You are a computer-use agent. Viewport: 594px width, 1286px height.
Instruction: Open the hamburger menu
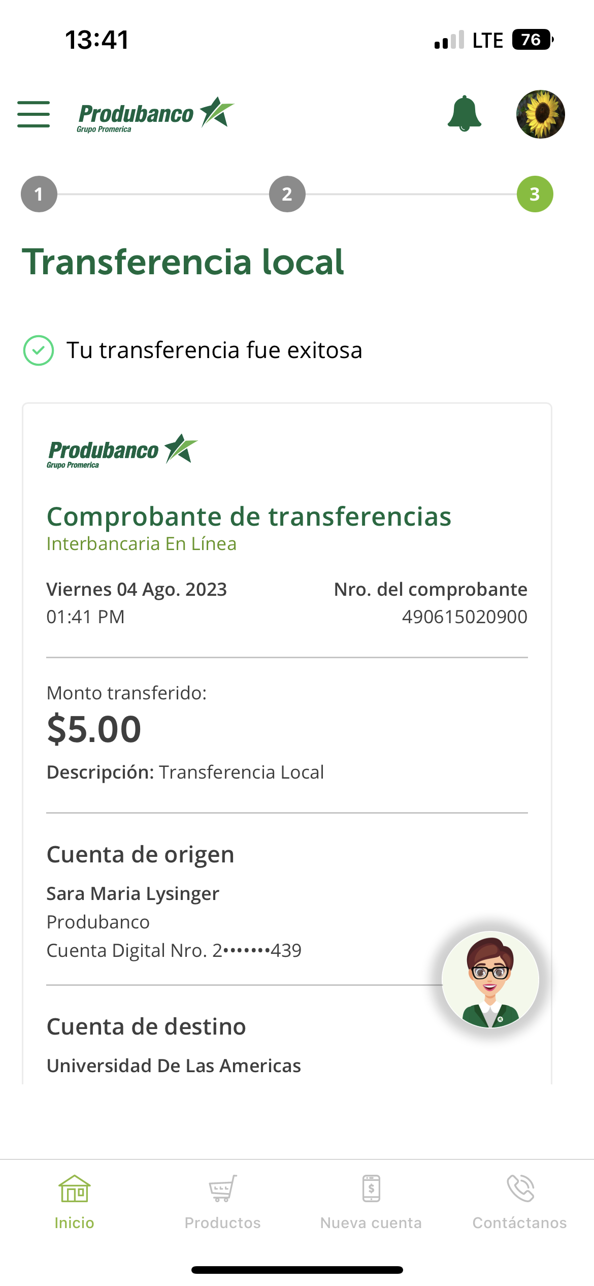[34, 114]
